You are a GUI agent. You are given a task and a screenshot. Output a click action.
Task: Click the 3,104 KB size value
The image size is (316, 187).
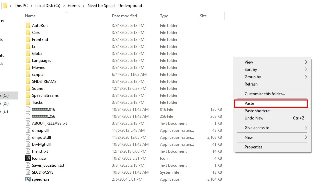tap(215, 179)
